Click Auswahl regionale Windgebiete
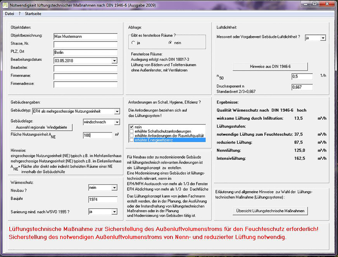Viewport: 338px width, 257px height. pyautogui.click(x=41, y=127)
